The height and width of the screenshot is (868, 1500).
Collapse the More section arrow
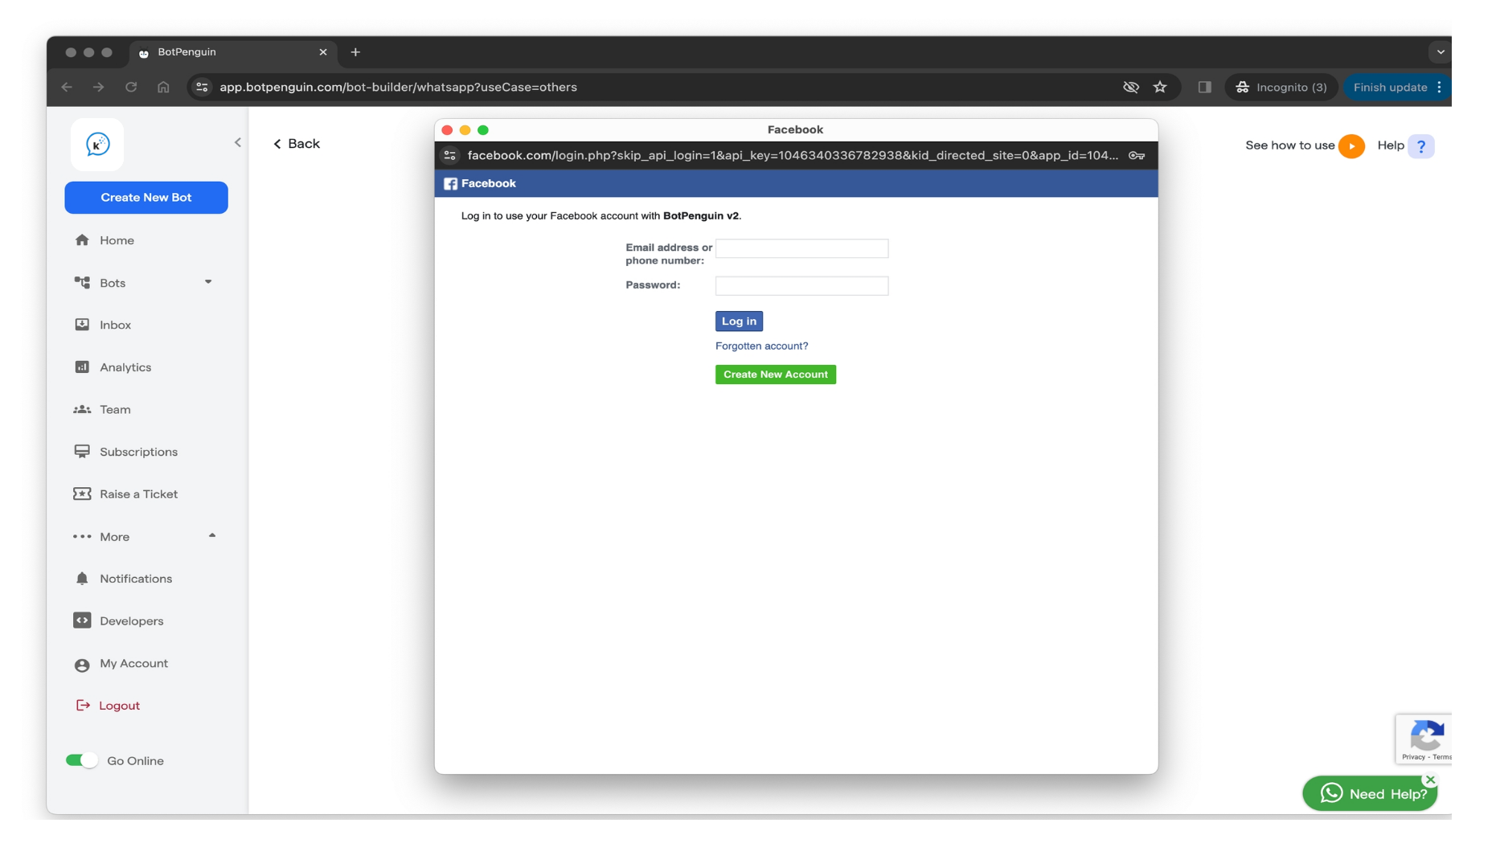point(212,535)
